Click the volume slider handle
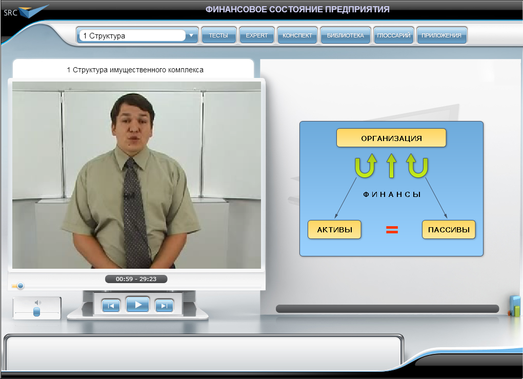 [37, 312]
